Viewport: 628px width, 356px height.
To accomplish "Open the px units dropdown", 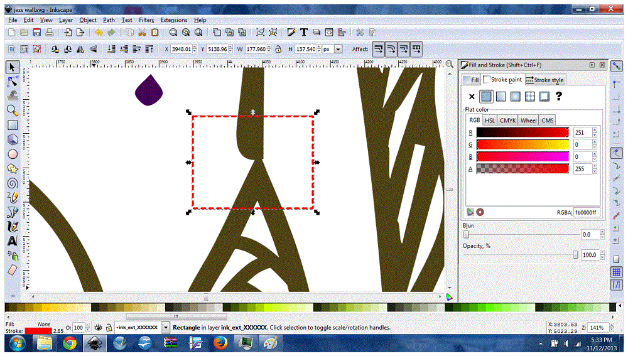I will 338,49.
